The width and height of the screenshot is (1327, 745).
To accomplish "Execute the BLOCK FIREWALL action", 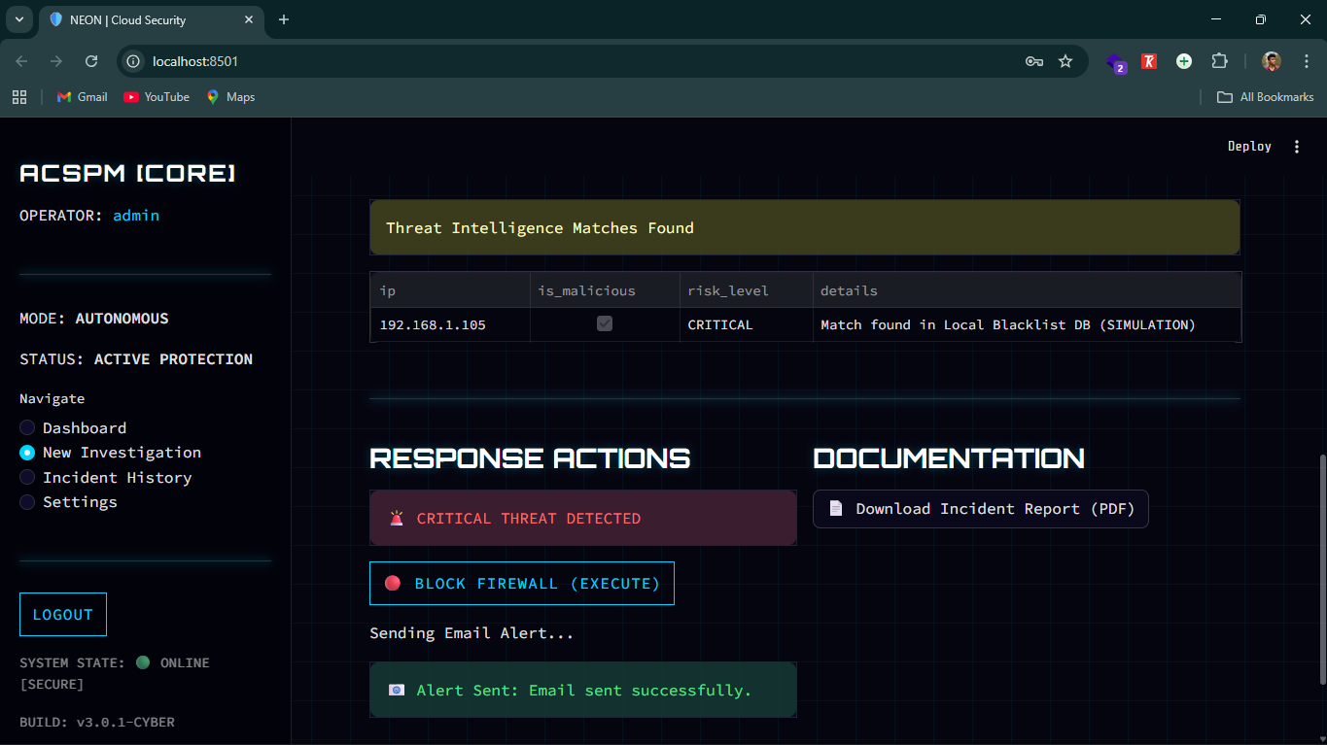I will [521, 583].
